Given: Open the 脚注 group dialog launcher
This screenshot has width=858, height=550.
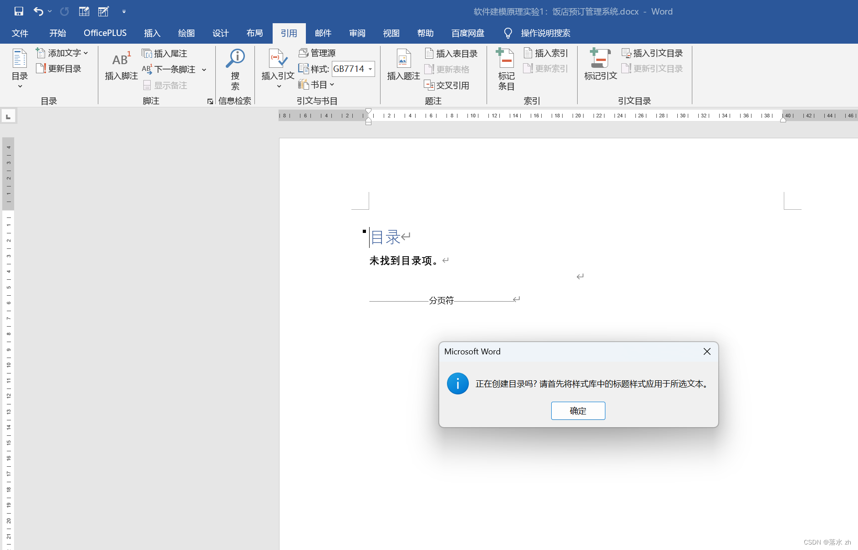Looking at the screenshot, I should click(210, 101).
